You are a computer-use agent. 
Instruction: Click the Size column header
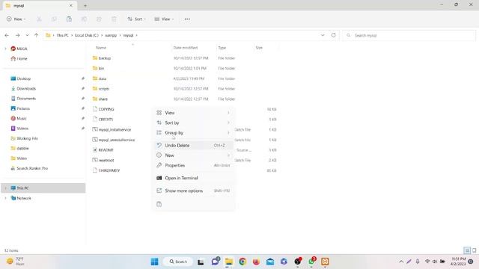coord(259,48)
